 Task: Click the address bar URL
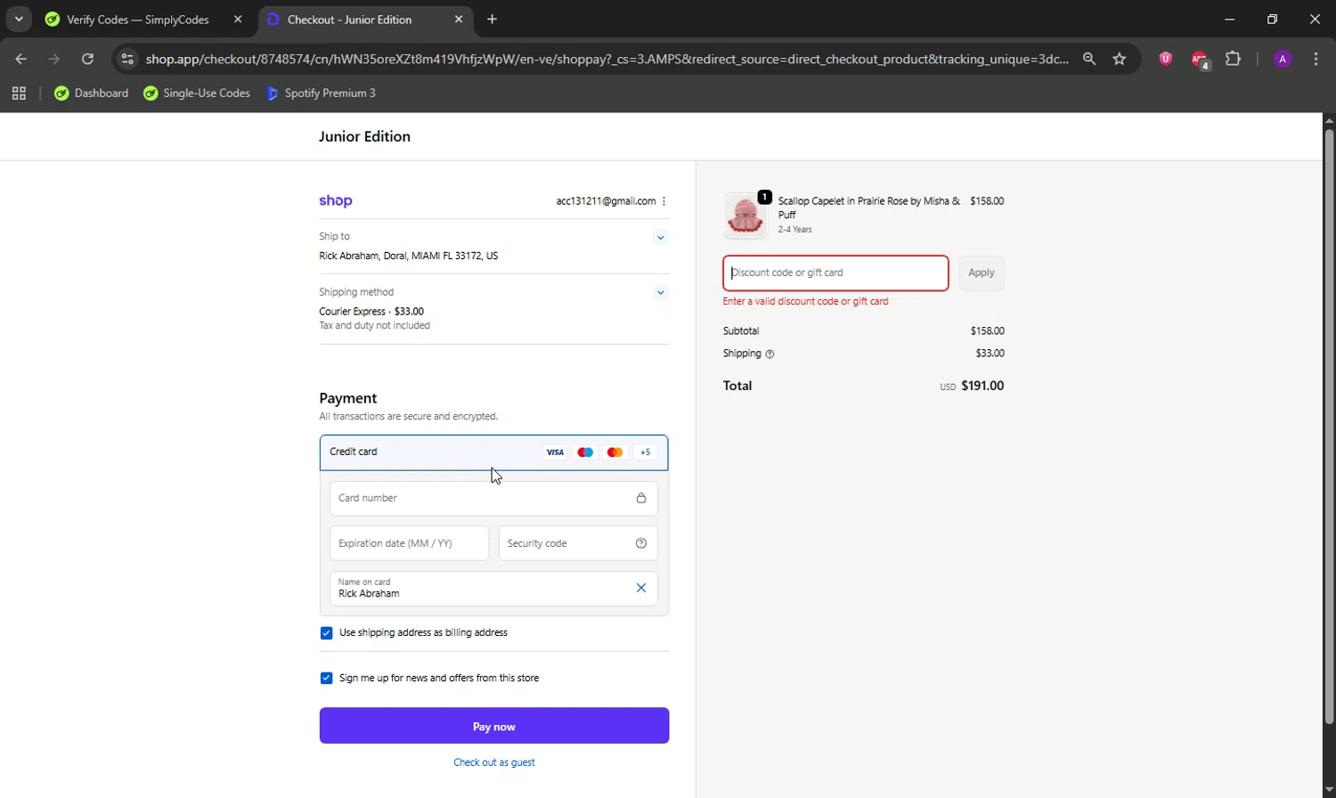[607, 59]
